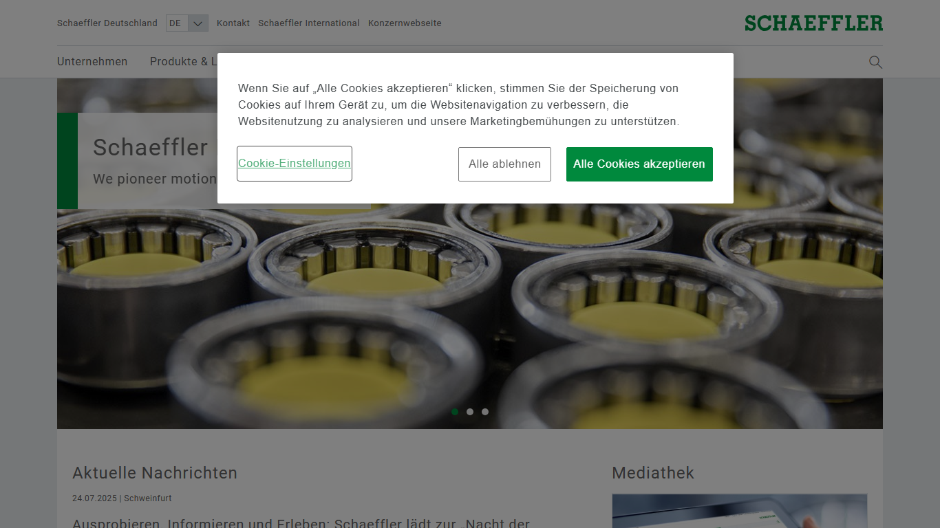This screenshot has height=528, width=940.
Task: Open Cookie-Einstellungen link
Action: (295, 164)
